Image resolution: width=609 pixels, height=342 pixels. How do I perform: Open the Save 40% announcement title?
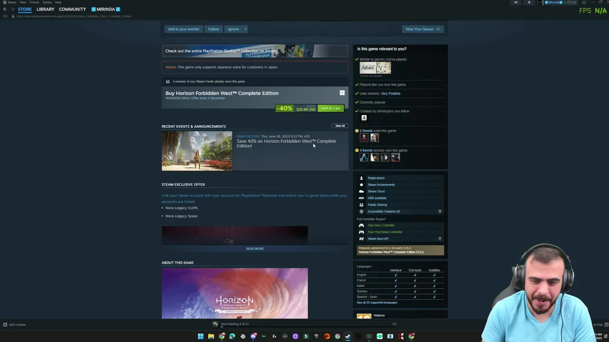coord(286,143)
